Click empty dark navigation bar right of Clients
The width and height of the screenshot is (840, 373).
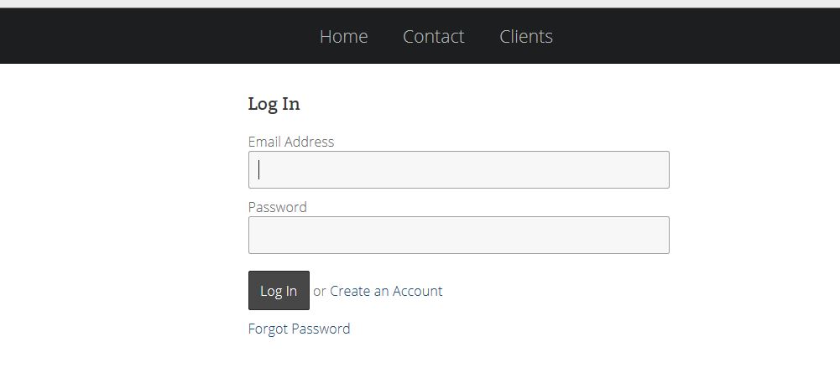click(x=697, y=36)
